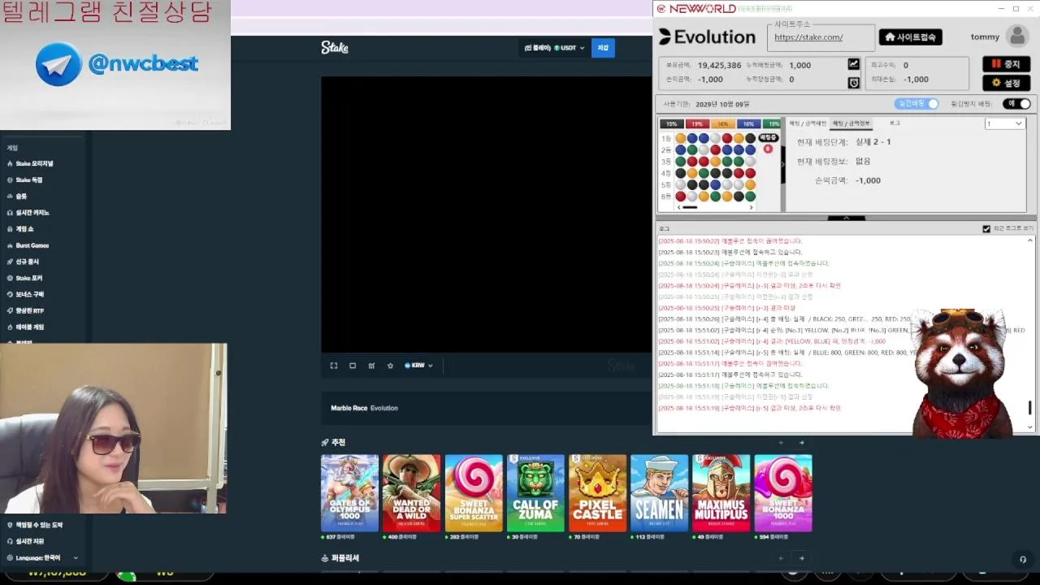Click the 중지 stop button
Screen dimensions: 1040x585
[x=1006, y=64]
